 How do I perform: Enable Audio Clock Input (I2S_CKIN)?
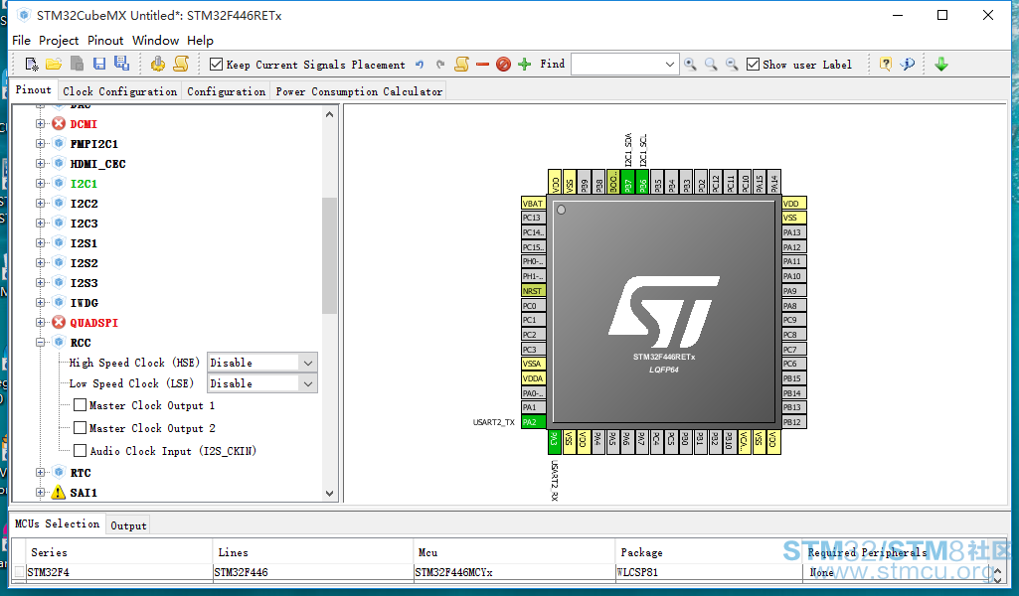coord(80,451)
